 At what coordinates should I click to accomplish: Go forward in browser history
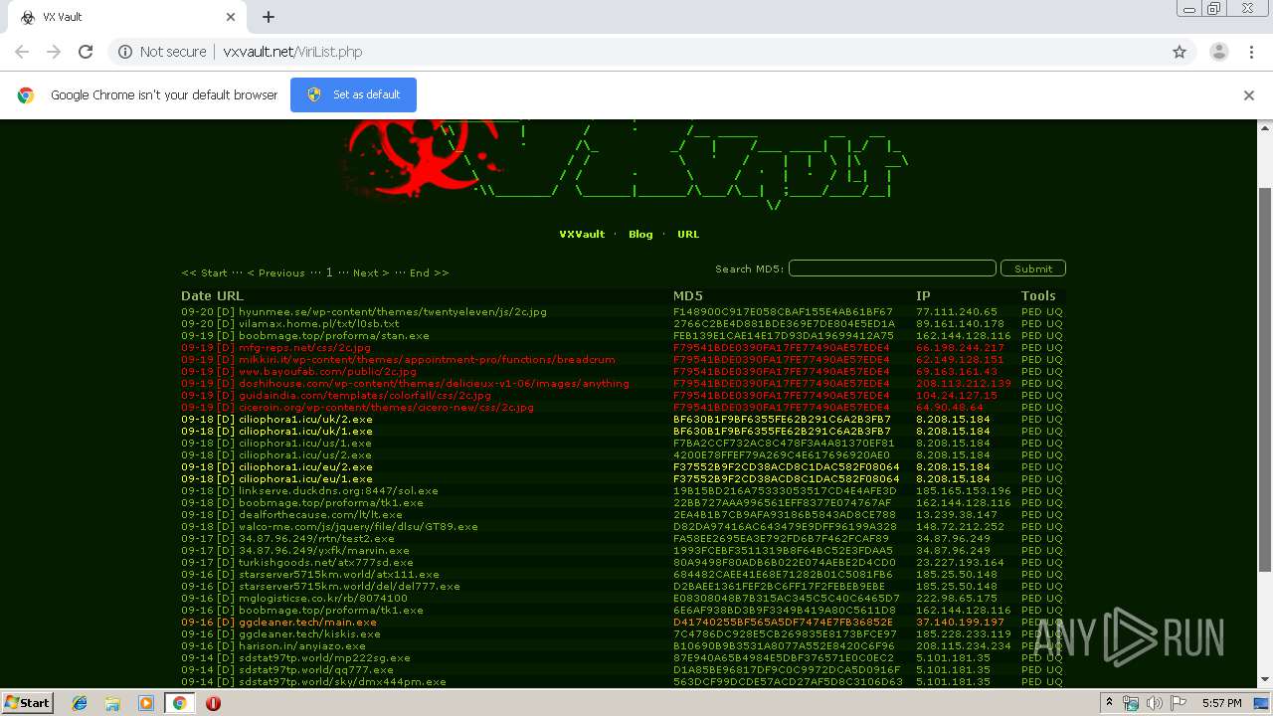coord(54,52)
